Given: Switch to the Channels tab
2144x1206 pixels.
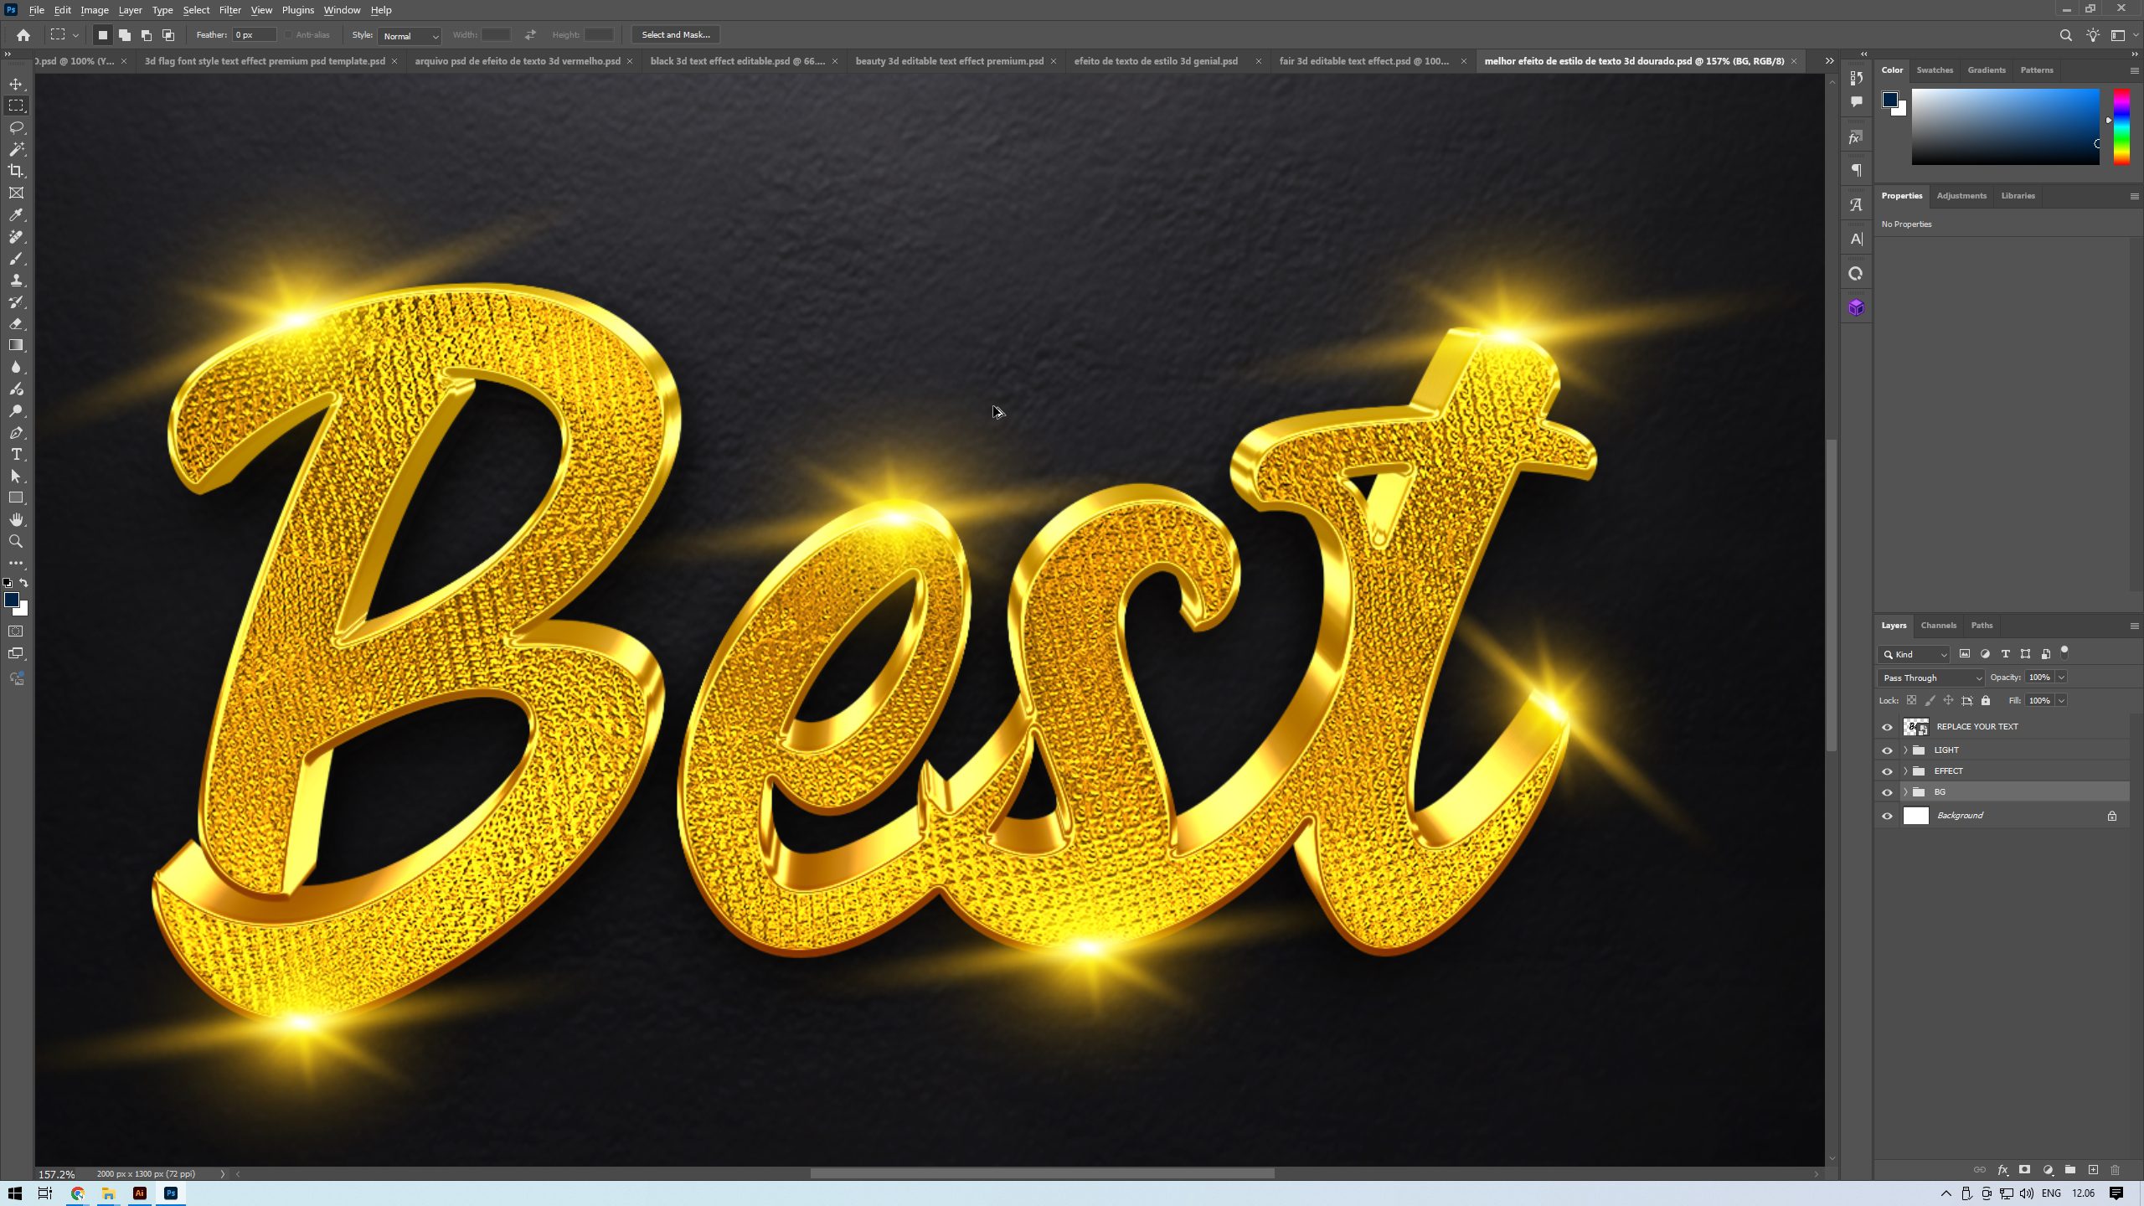Looking at the screenshot, I should [x=1939, y=625].
